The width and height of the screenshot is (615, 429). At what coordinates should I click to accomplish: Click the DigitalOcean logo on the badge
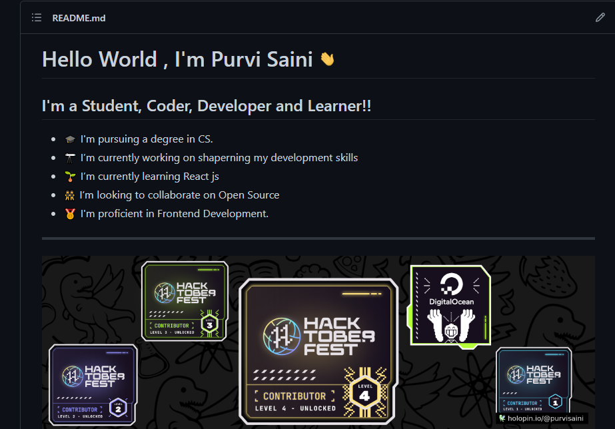[x=452, y=284]
